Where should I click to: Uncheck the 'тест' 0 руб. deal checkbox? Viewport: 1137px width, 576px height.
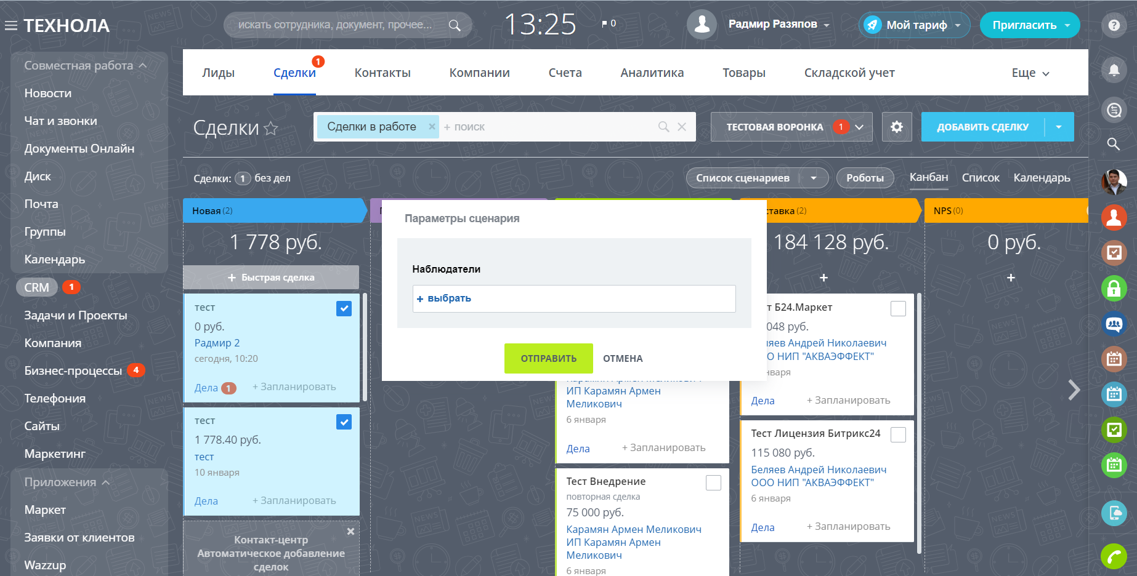click(x=344, y=308)
